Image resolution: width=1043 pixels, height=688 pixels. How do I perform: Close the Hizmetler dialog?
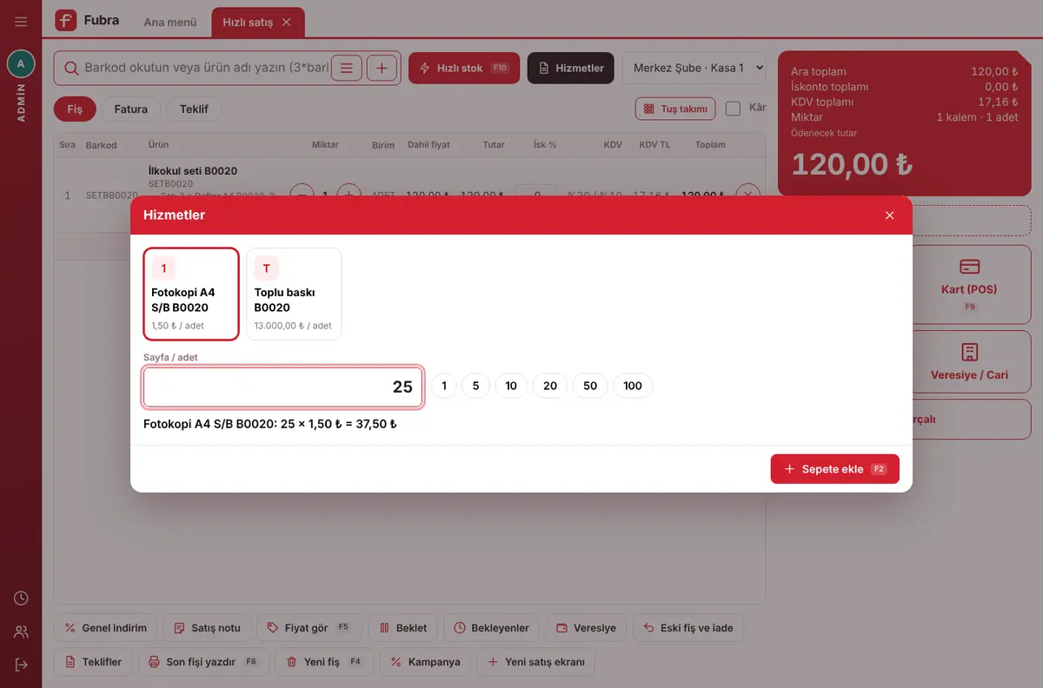coord(889,215)
